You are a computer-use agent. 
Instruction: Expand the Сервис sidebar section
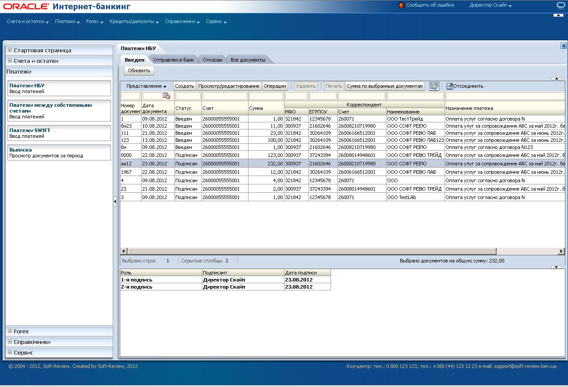point(10,352)
